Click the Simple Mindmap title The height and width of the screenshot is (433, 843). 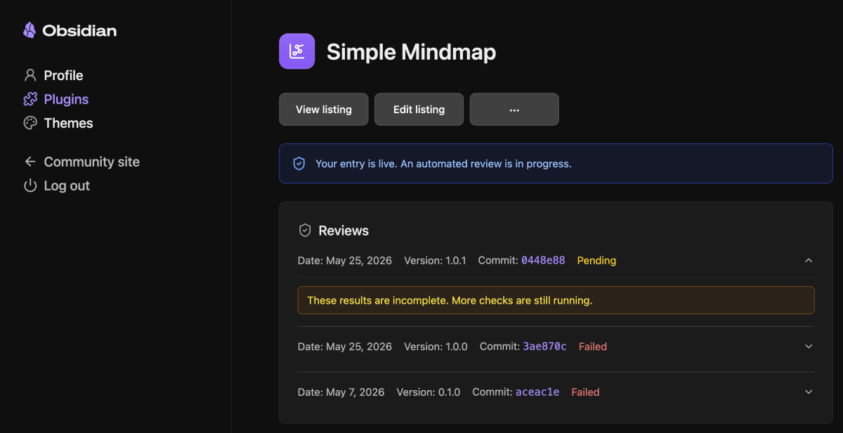click(412, 51)
